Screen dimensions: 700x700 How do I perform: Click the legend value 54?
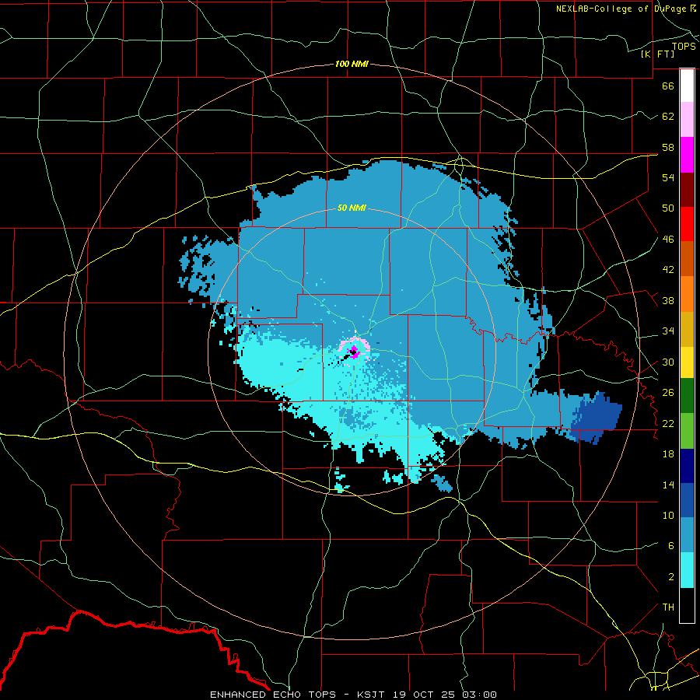(668, 177)
